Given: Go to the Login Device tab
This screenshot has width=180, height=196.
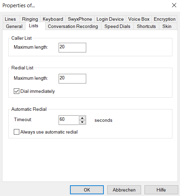Looking at the screenshot, I should tap(110, 19).
